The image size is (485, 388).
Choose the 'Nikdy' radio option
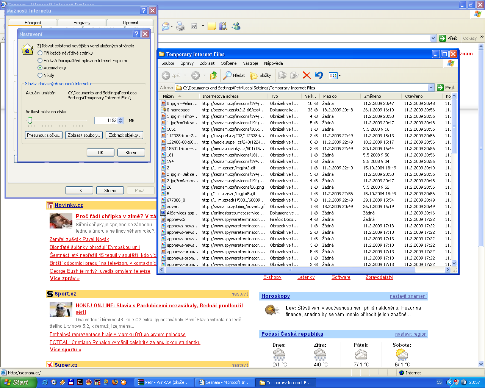click(40, 75)
